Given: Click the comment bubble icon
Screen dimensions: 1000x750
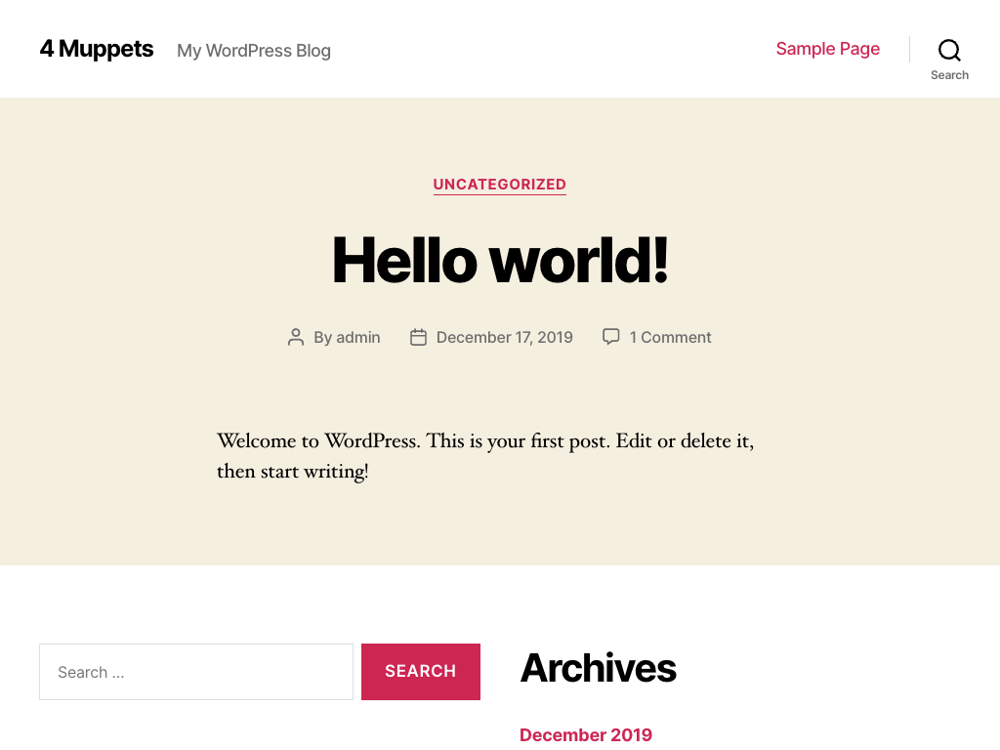Looking at the screenshot, I should (611, 337).
